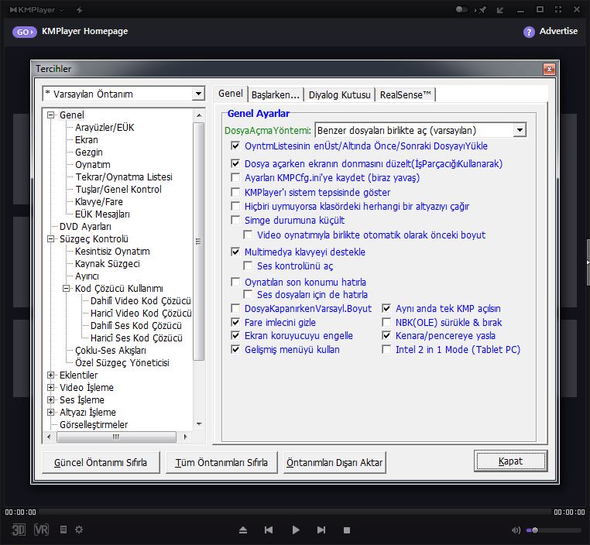This screenshot has width=590, height=545.
Task: Click the fullscreen icon in title bar
Action: pyautogui.click(x=558, y=9)
